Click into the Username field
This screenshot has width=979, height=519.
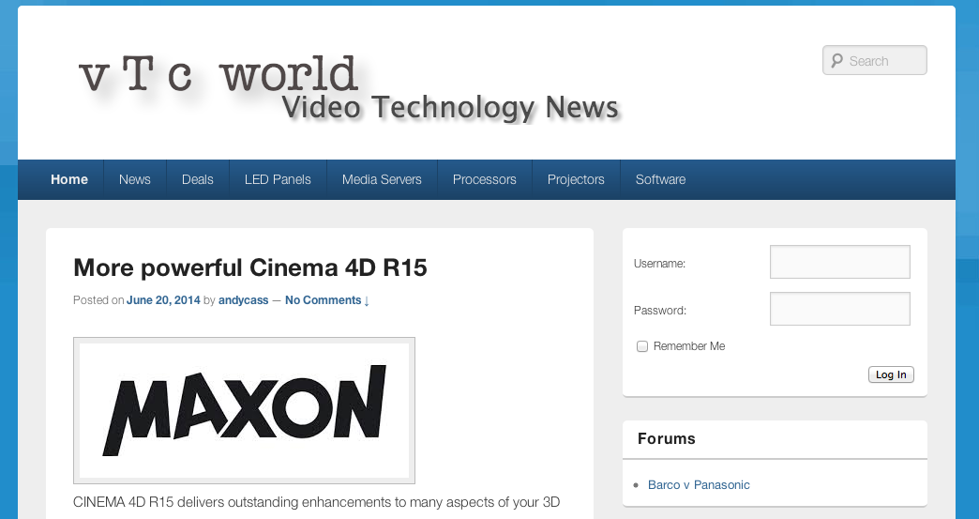840,262
